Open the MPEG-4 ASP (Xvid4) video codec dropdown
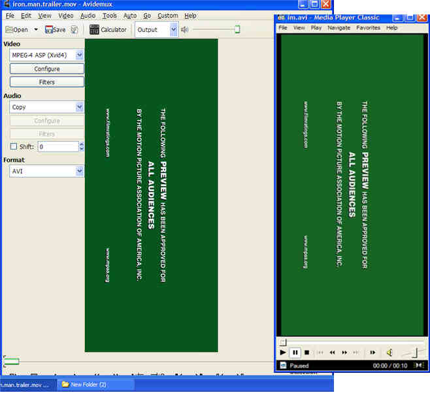Screen dimensions: 430x397 click(x=46, y=56)
